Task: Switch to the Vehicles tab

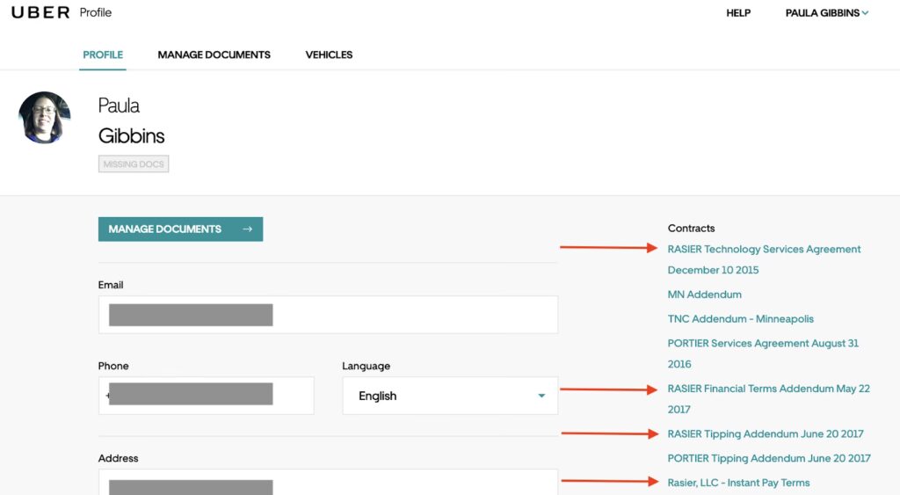Action: point(329,55)
